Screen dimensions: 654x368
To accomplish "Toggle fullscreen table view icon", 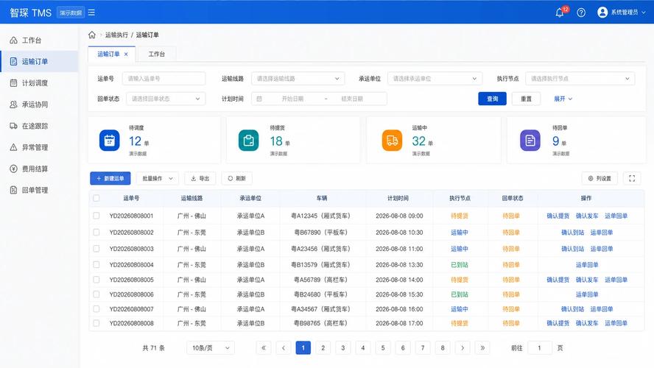I will [x=632, y=178].
